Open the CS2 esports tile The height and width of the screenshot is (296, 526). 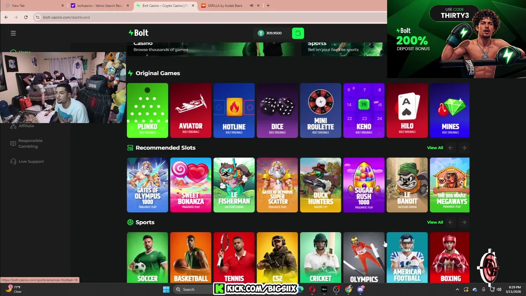[x=277, y=258]
